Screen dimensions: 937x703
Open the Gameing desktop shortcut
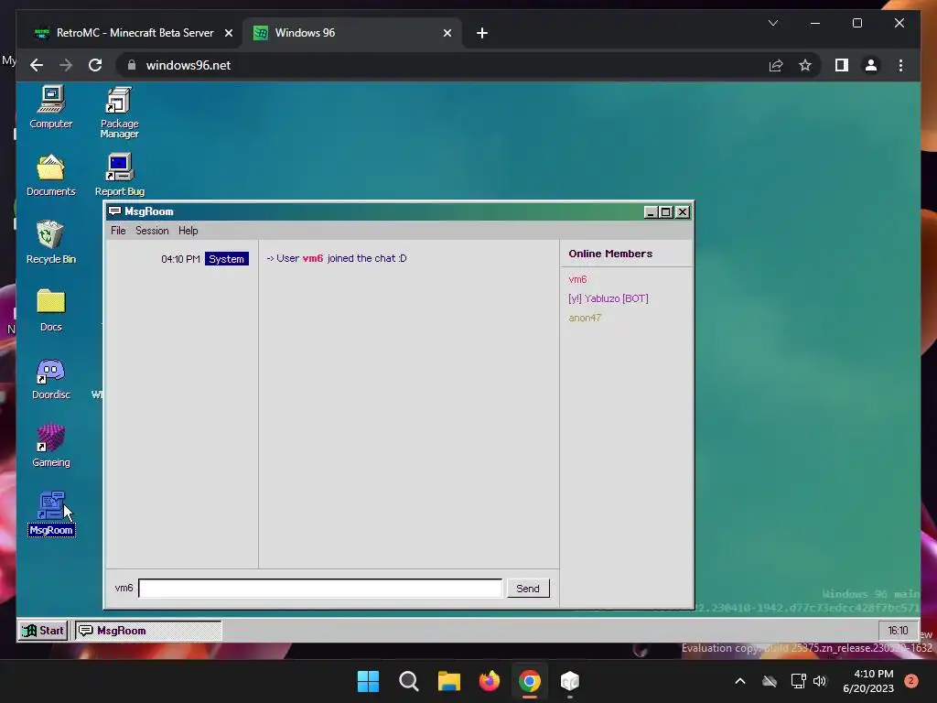51,446
